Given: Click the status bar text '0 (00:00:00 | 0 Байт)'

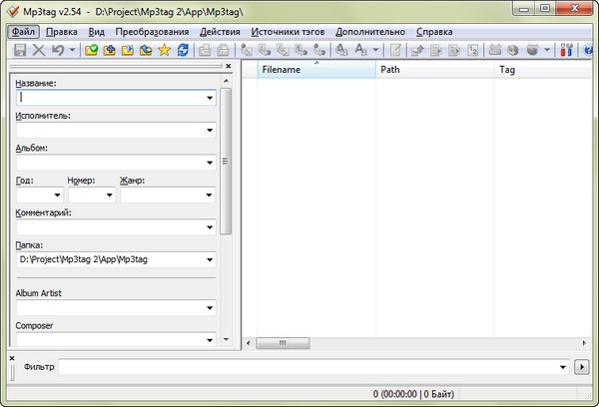Looking at the screenshot, I should pyautogui.click(x=413, y=394).
